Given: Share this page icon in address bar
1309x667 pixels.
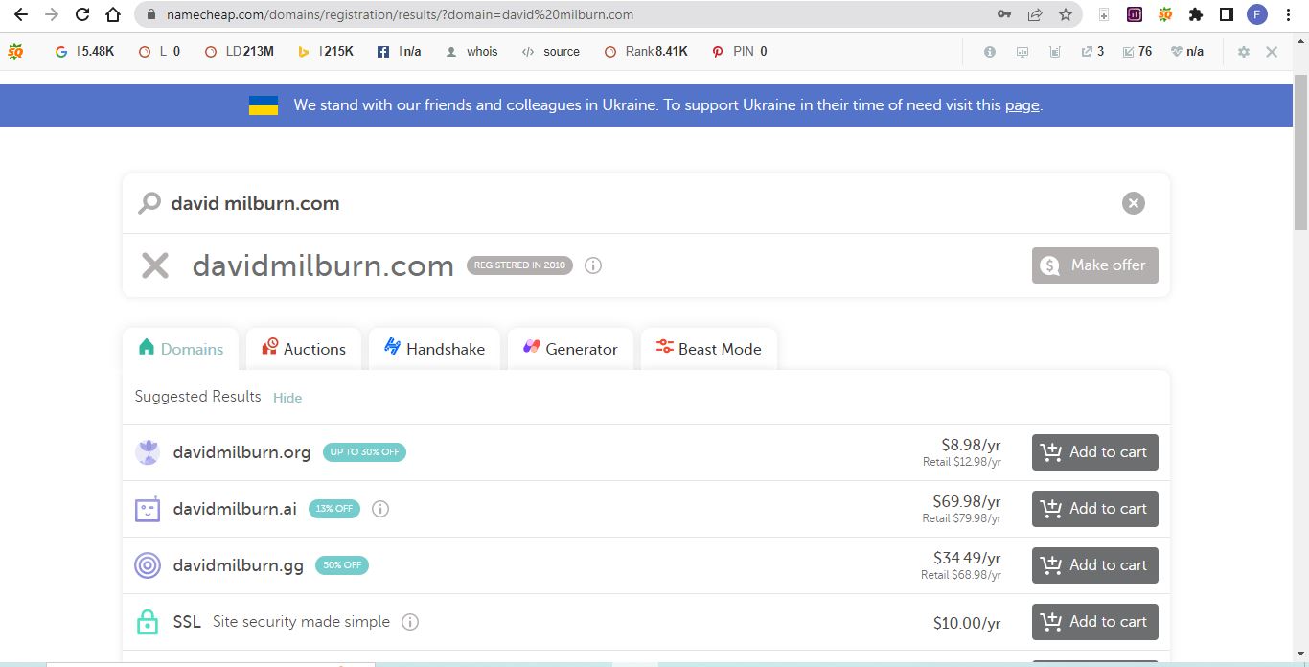Looking at the screenshot, I should tap(1035, 14).
